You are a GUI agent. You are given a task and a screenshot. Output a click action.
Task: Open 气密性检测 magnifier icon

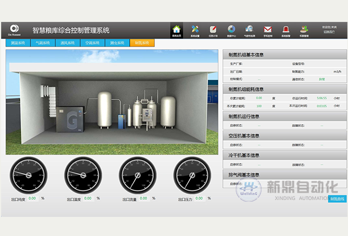click(x=249, y=31)
